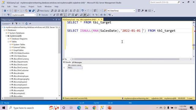Click the NULL result cell
The width and height of the screenshot is (196, 110).
coord(75,68)
